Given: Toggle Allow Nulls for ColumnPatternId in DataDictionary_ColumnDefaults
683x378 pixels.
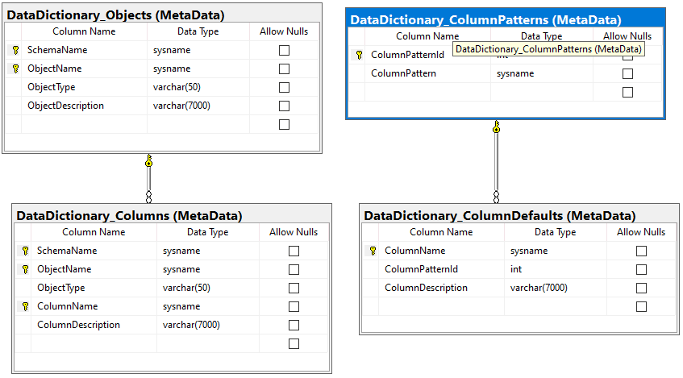Looking at the screenshot, I should [641, 269].
